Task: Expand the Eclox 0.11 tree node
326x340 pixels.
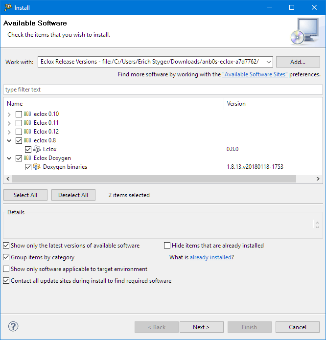Action: pos(9,123)
